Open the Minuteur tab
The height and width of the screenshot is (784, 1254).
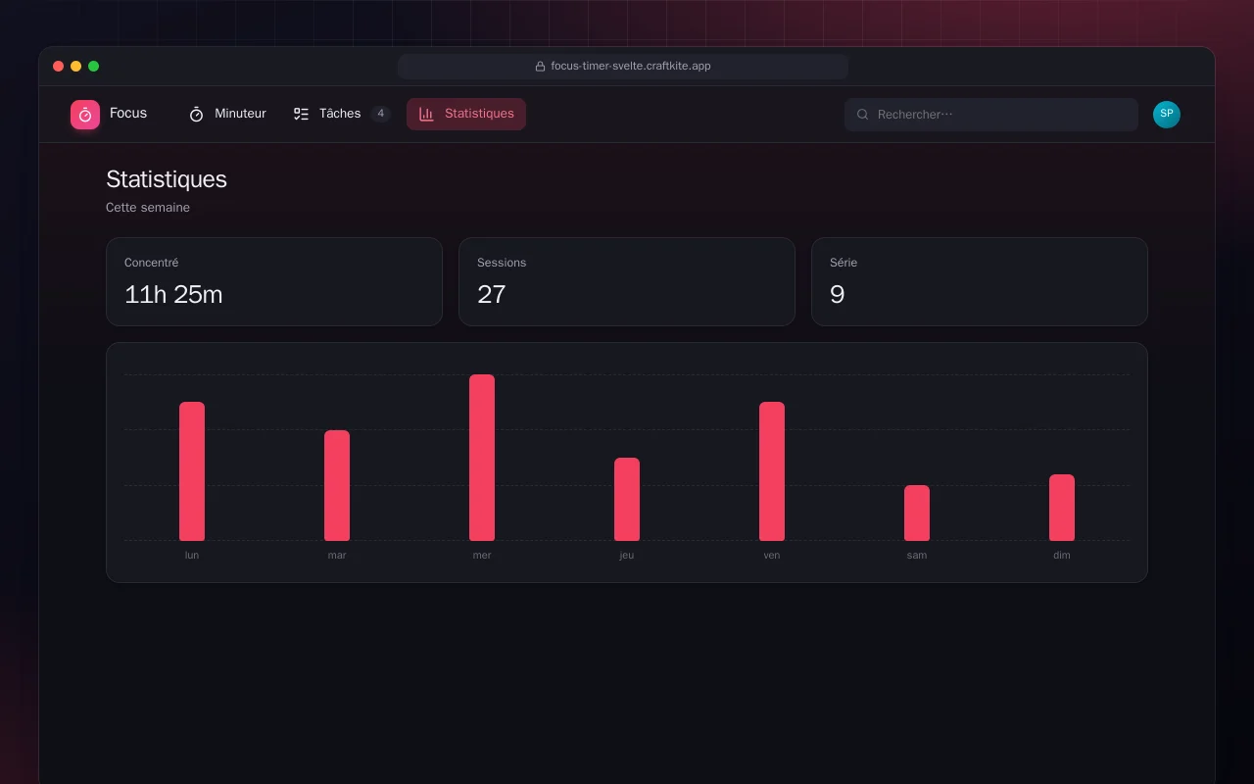click(227, 115)
